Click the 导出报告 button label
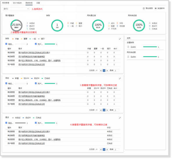Viewport: 172px width, 159px height. pyautogui.click(x=149, y=8)
